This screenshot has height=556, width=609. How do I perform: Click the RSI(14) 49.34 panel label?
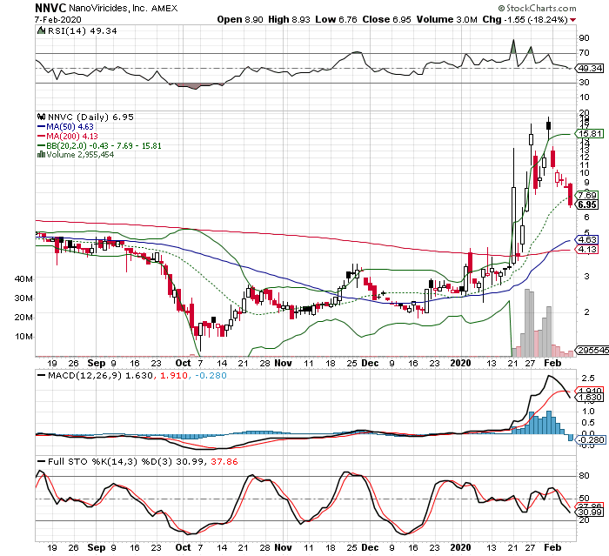click(x=82, y=30)
